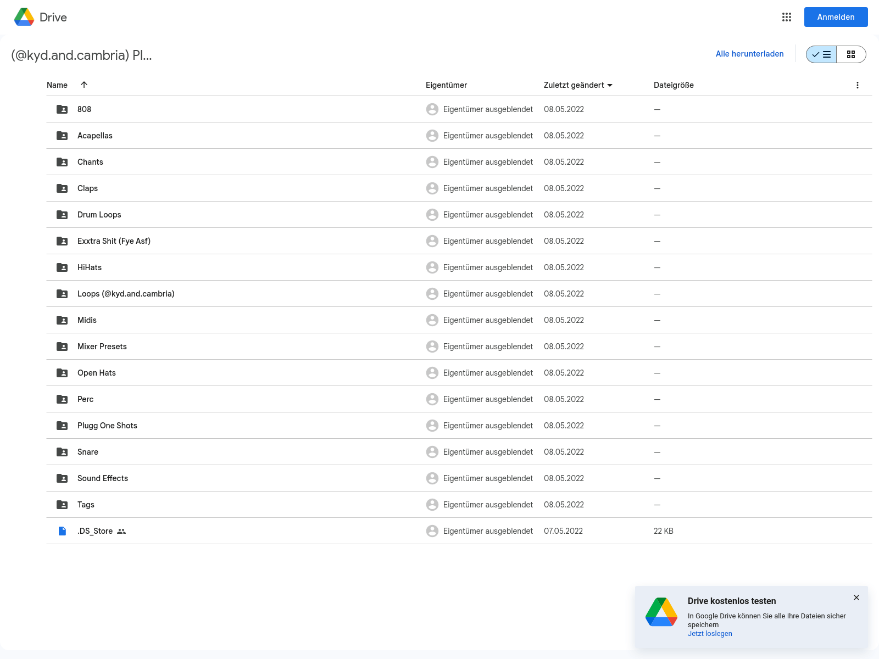Click Alle herunterladen link
The height and width of the screenshot is (659, 879).
point(749,54)
